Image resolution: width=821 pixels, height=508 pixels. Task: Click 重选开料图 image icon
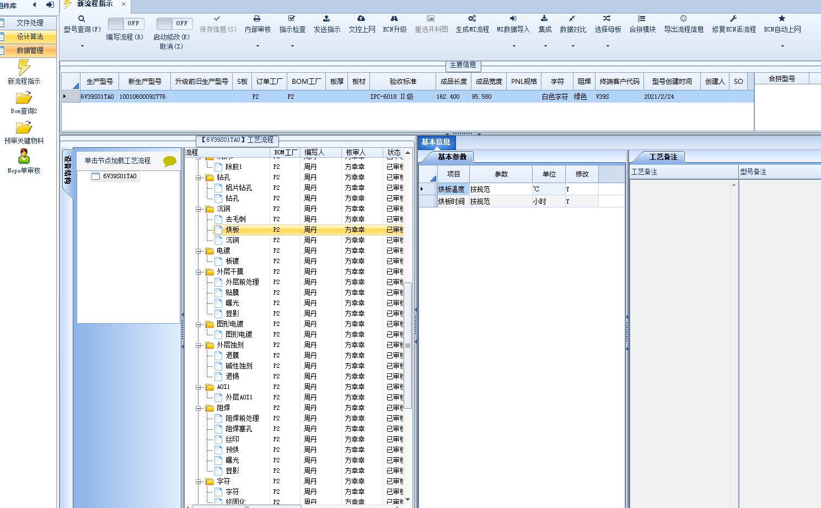click(431, 19)
